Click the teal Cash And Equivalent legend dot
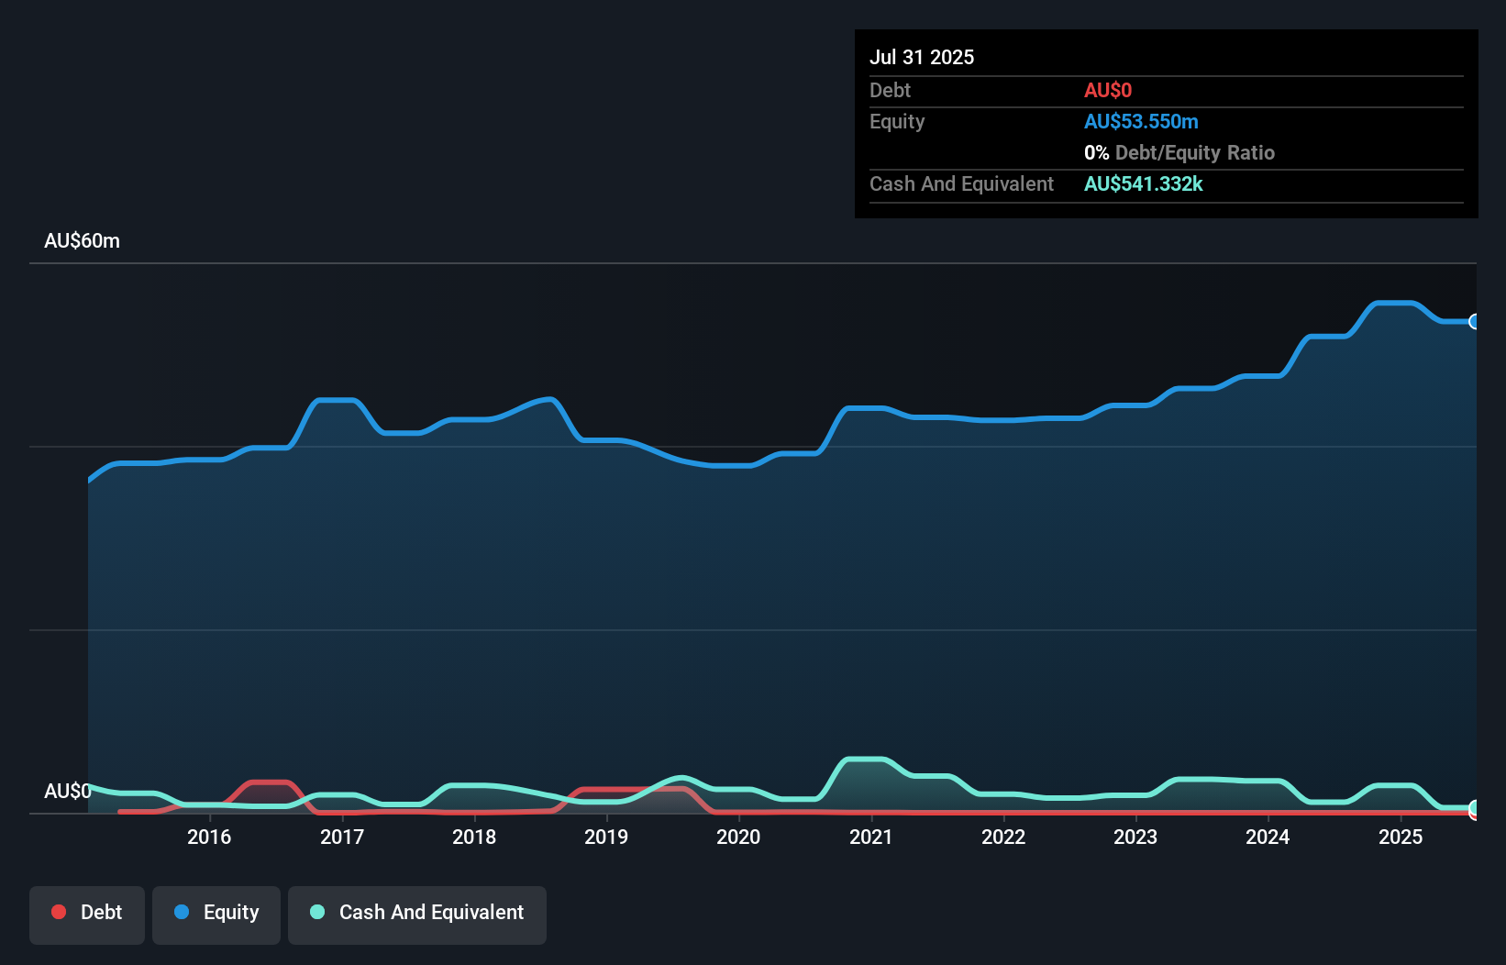1506x965 pixels. point(316,912)
